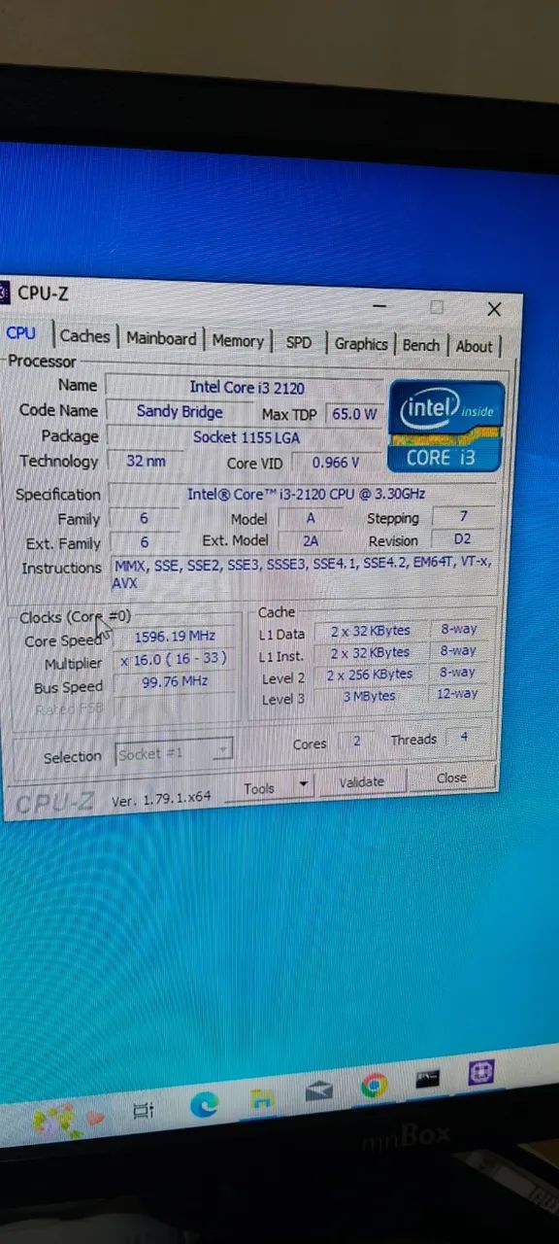Click the Close button at bottom

[x=451, y=777]
